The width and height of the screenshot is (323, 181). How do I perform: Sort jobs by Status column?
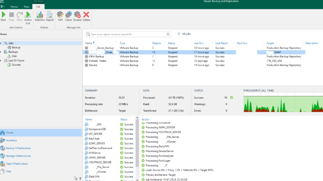171,43
